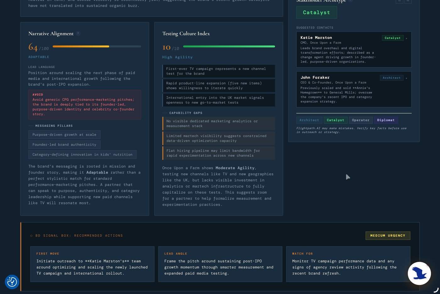Open the blue eagle chat widget
Viewport: 440px width, 294px height.
pos(419,273)
